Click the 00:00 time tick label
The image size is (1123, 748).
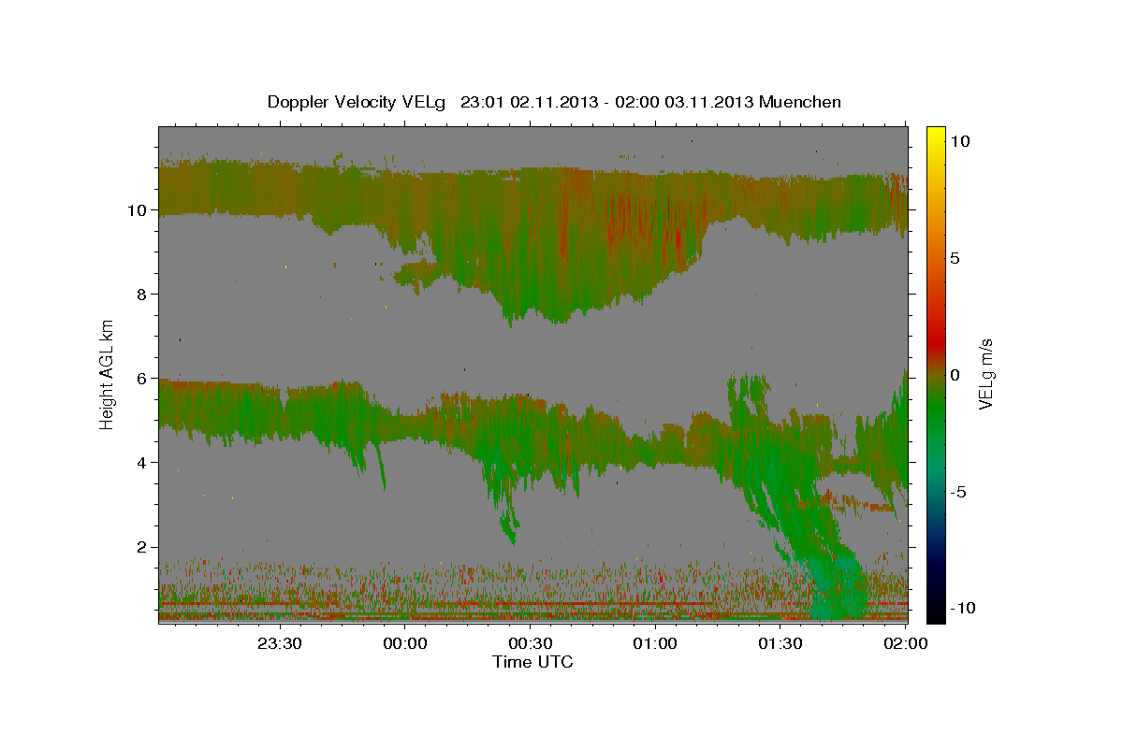[x=405, y=643]
